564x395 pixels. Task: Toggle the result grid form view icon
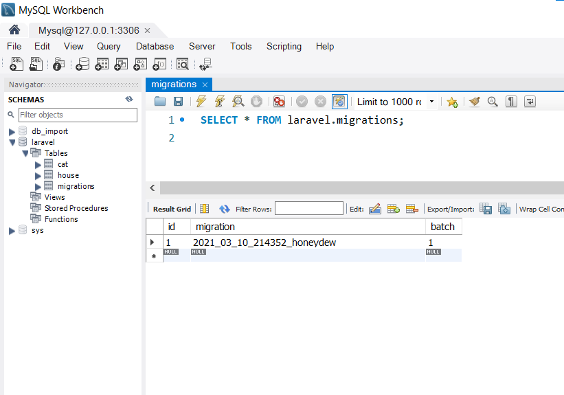pos(204,209)
